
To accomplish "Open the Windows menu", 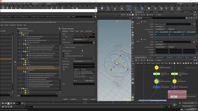I will click(x=20, y=4).
